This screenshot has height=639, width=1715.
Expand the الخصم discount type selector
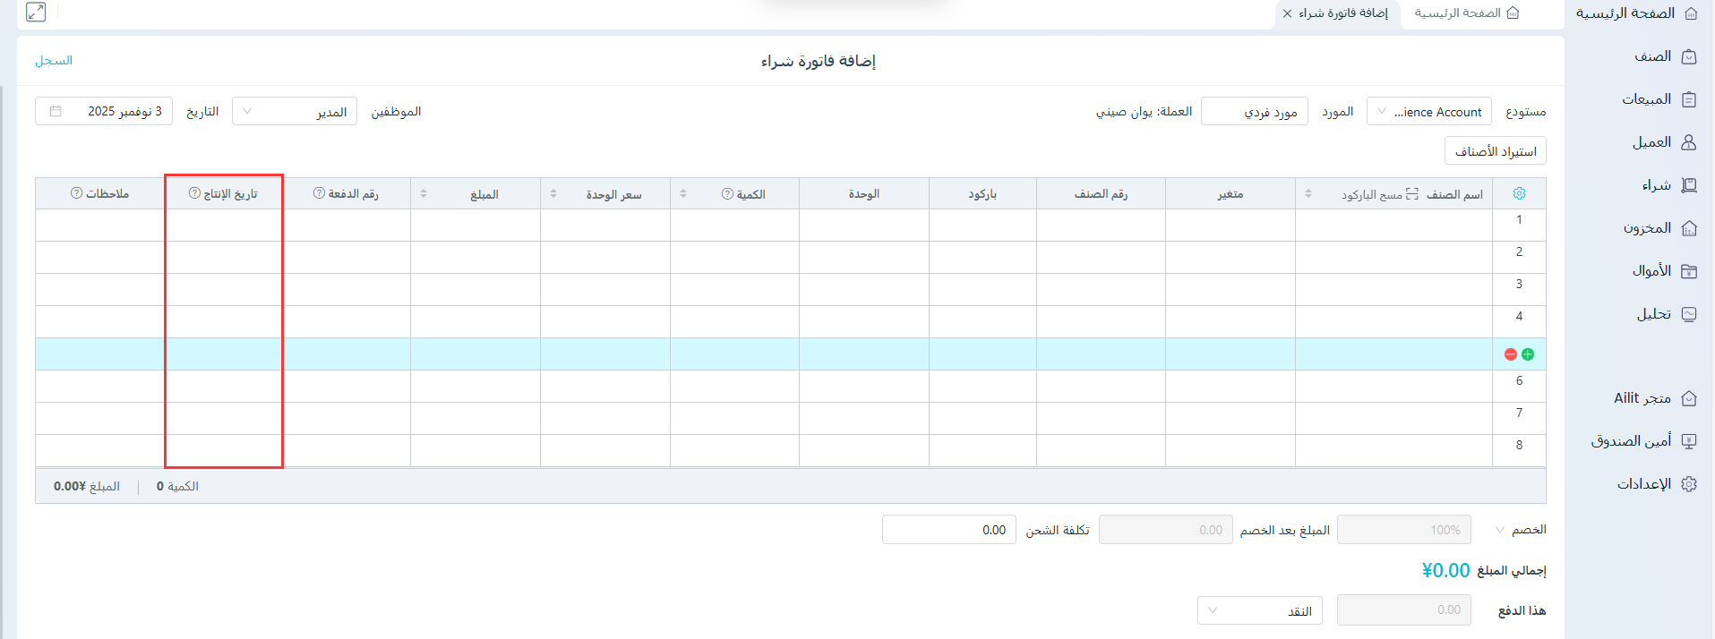pos(1500,530)
